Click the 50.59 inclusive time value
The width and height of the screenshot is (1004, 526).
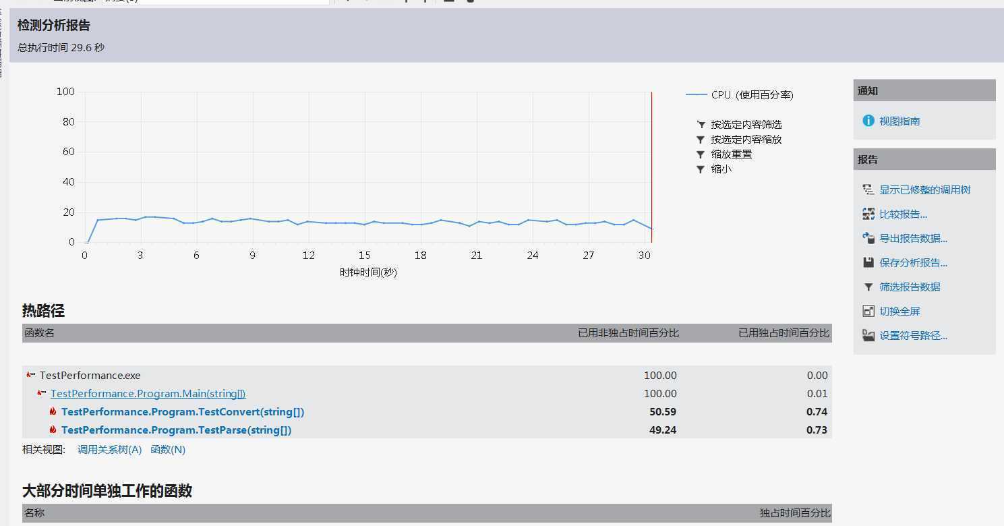(x=663, y=412)
